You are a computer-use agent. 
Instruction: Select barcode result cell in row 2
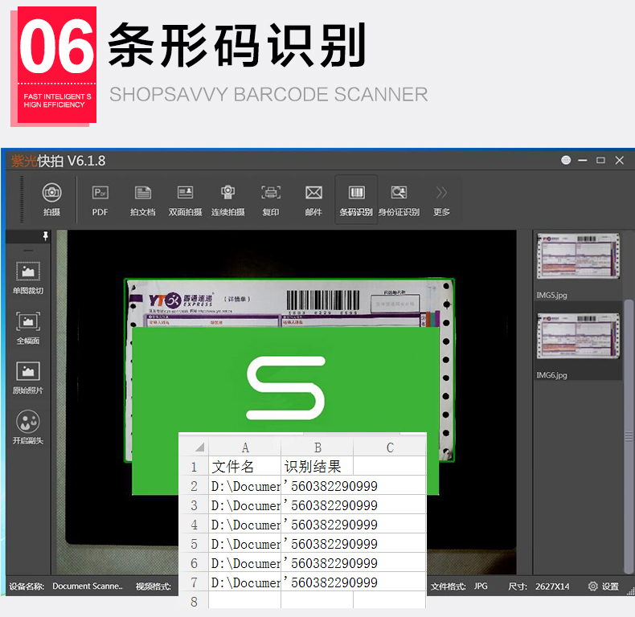pos(317,485)
